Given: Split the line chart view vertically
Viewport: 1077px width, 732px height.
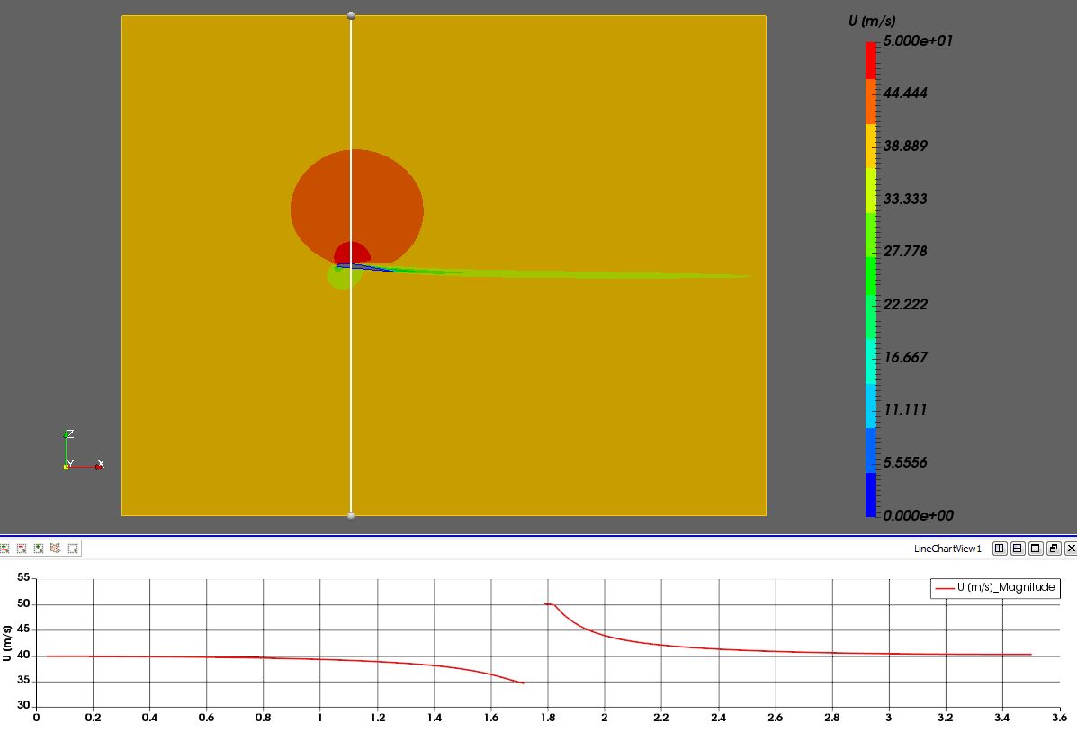Looking at the screenshot, I should click(1019, 549).
